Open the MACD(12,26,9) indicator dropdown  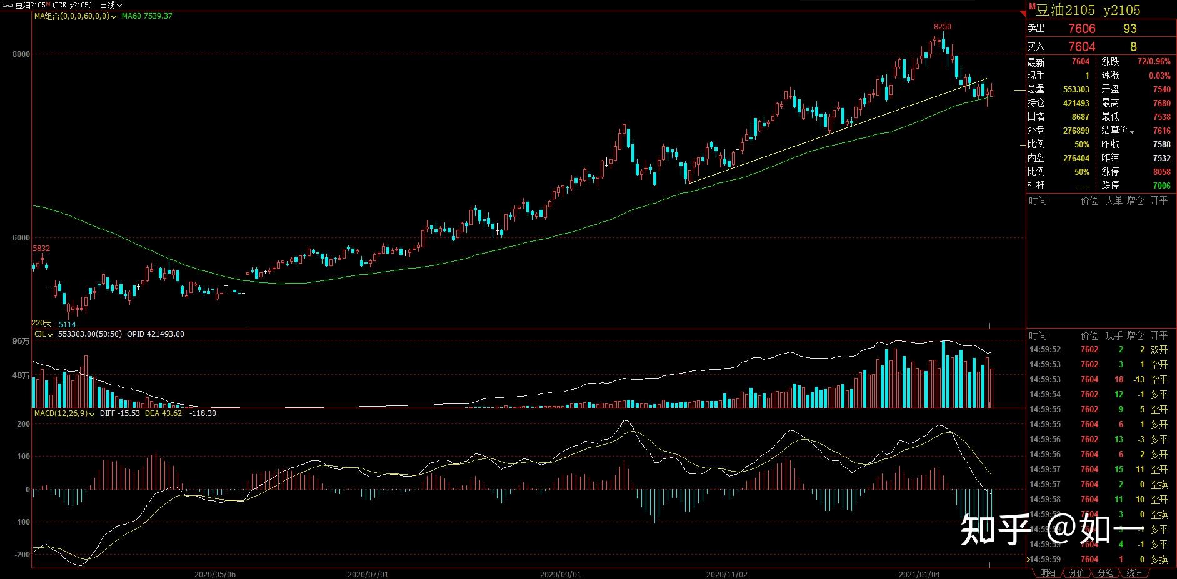pyautogui.click(x=92, y=413)
